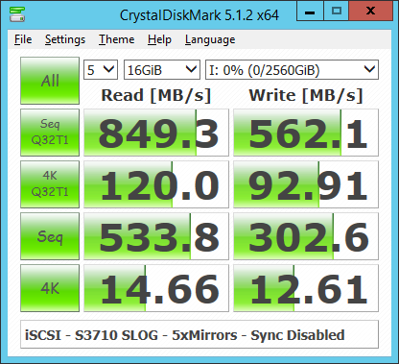Expand the drive selector showing I: 0%

[x=292, y=69]
